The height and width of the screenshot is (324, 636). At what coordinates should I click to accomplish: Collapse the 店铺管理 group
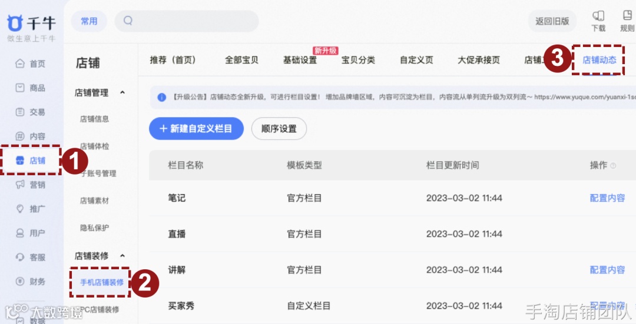(x=122, y=93)
